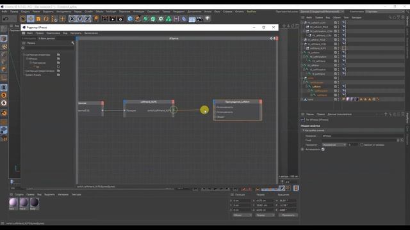
Task: Toggle visibility dots of FK_LeftArm_CON
Action: pyautogui.click(x=338, y=23)
